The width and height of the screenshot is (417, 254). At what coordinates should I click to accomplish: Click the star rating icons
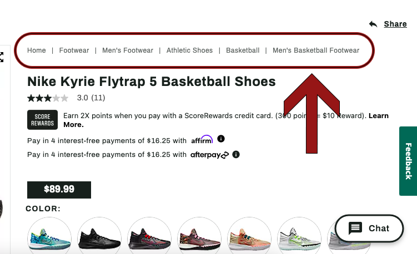[x=48, y=98]
